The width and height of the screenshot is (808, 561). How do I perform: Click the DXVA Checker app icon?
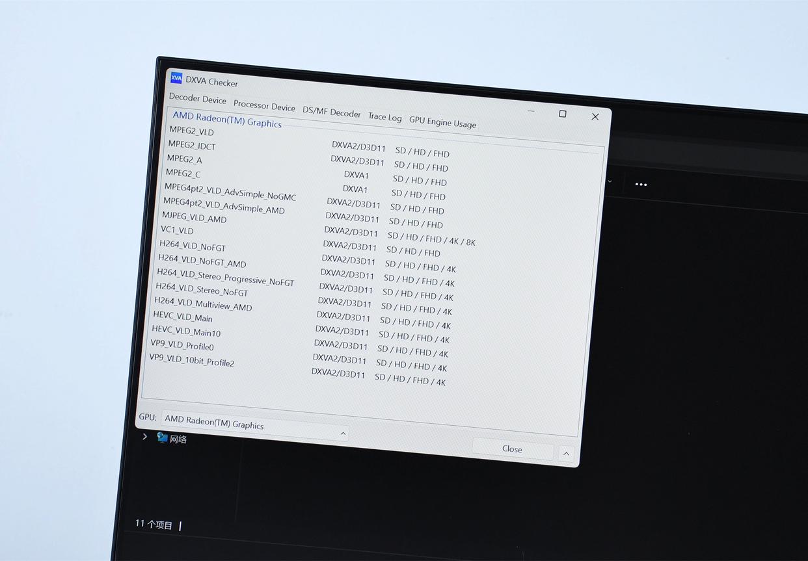(176, 79)
